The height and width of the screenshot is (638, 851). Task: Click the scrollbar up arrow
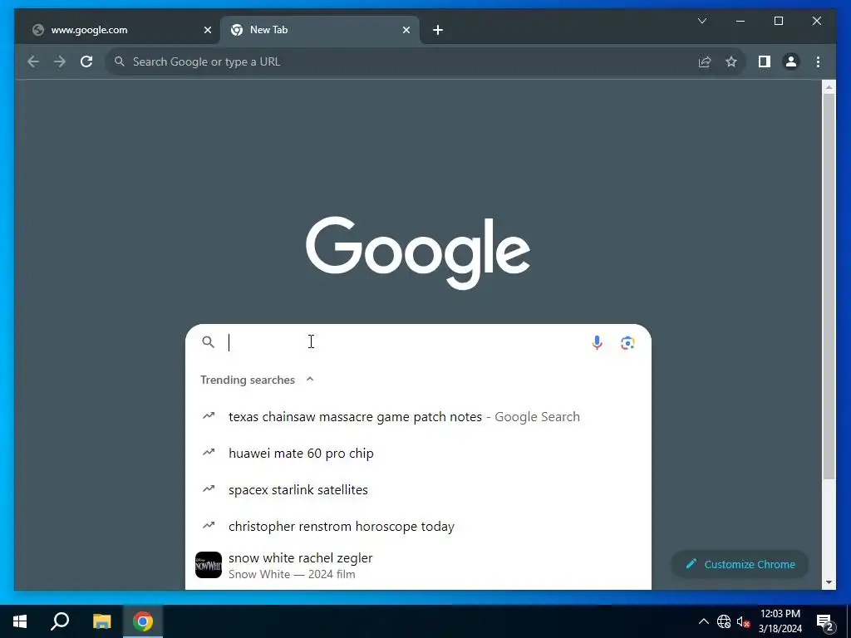(x=829, y=86)
